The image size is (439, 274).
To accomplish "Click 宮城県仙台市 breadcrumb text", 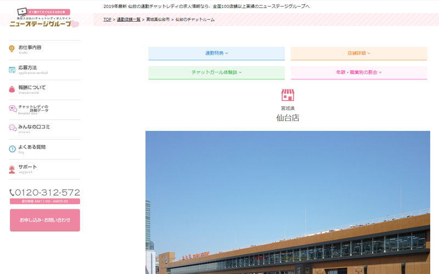I will [x=158, y=20].
